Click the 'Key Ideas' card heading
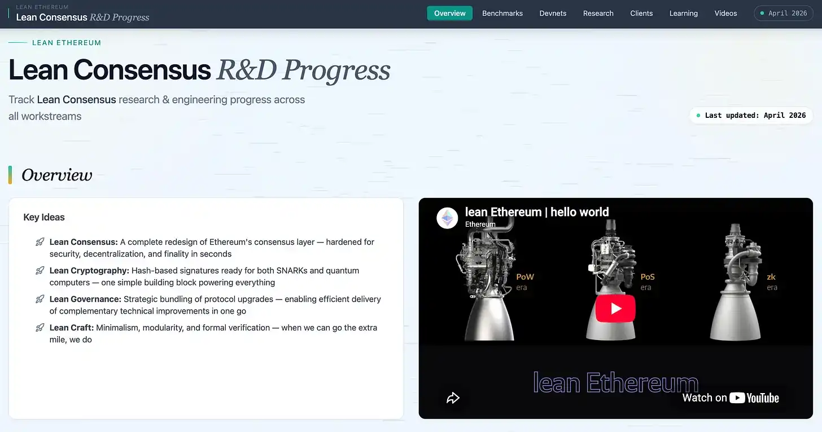The height and width of the screenshot is (432, 822). coord(44,218)
